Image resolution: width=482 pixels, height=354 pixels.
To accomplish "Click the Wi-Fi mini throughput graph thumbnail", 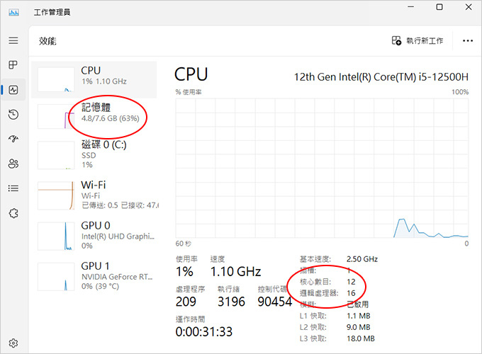I will coord(56,195).
